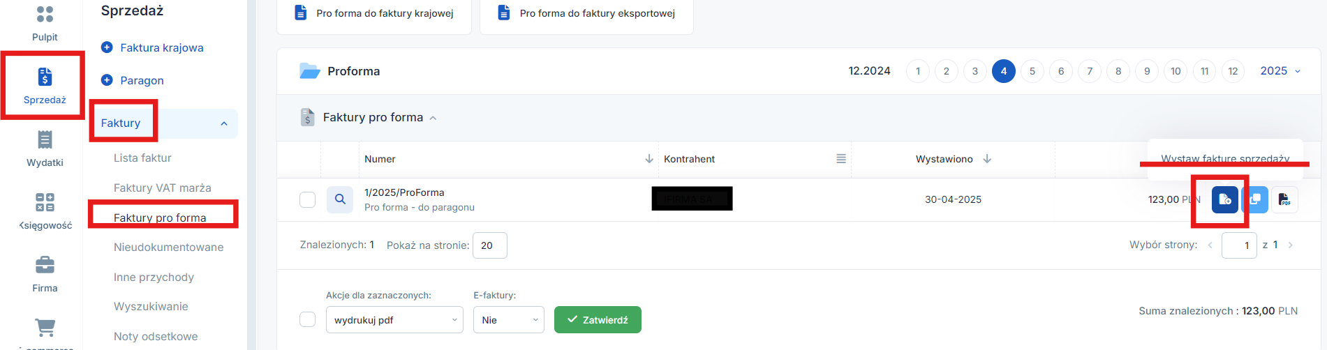1327x350 pixels.
Task: Open Faktury VAT marża menu item
Action: pos(162,188)
